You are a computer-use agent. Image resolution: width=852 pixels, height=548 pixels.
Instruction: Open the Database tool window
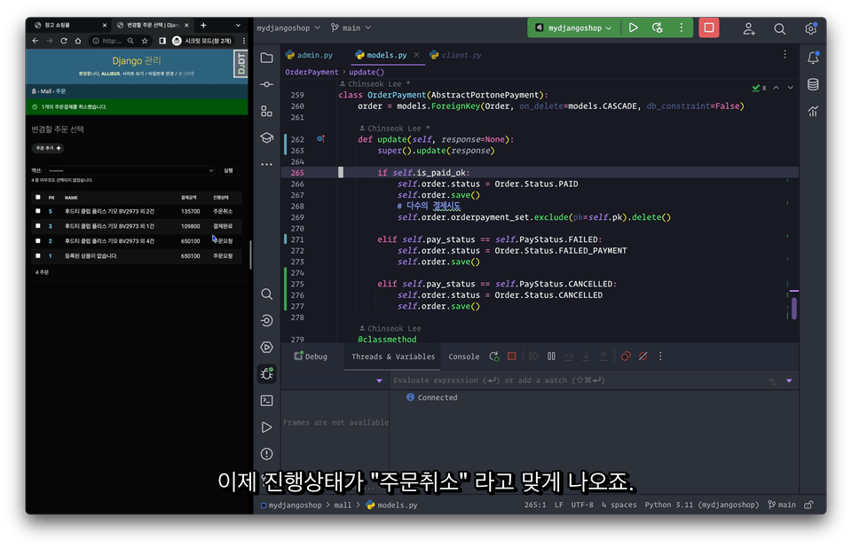813,84
